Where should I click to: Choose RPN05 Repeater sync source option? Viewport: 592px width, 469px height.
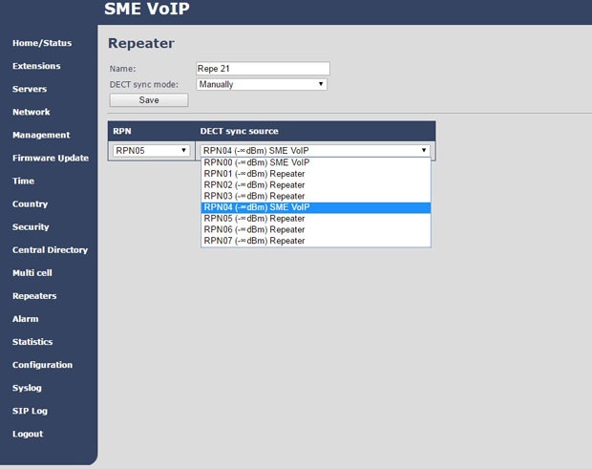pyautogui.click(x=316, y=219)
